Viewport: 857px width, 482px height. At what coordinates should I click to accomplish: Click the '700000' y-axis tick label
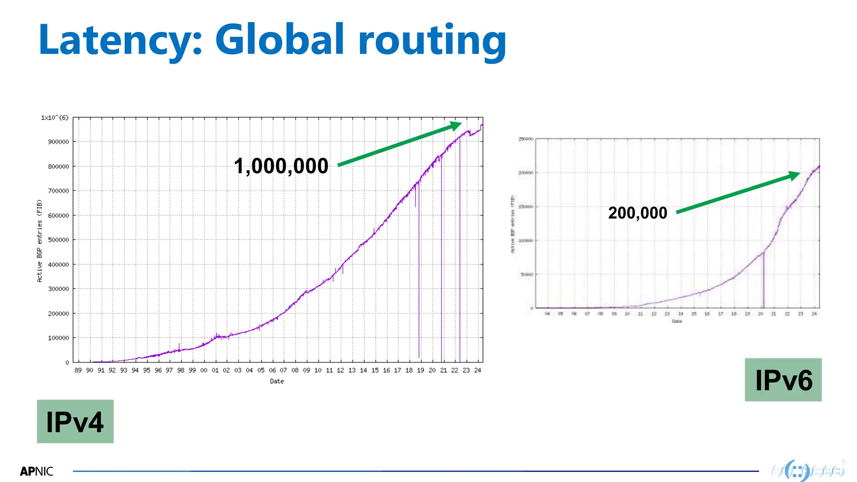coord(59,191)
